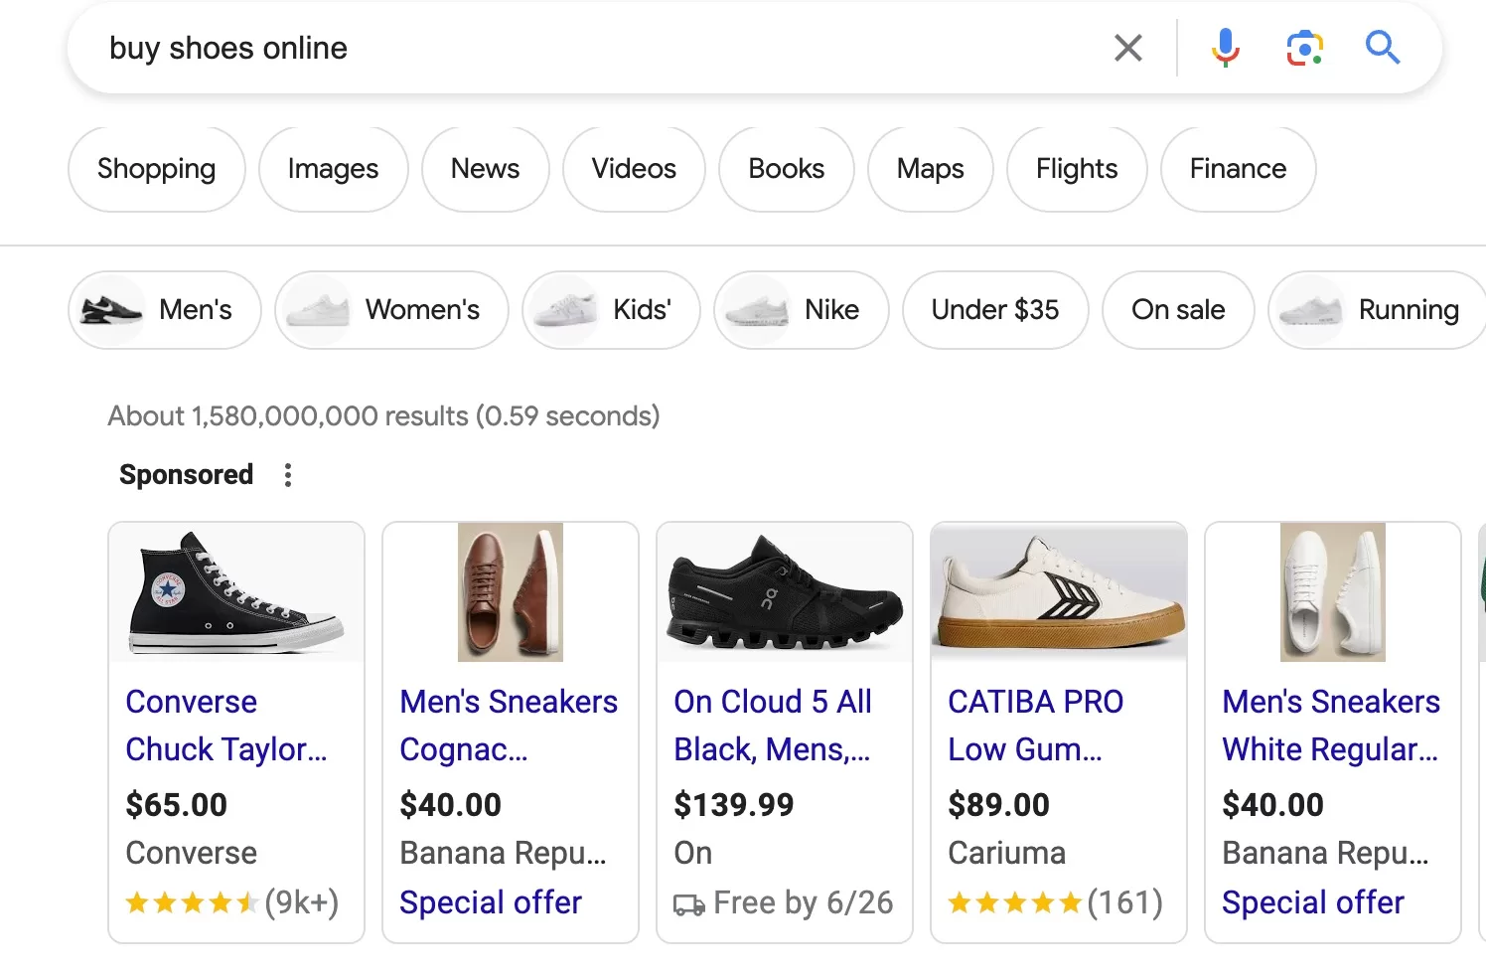Click the magnifying glass search icon
Viewport: 1486px width, 978px height.
click(1382, 47)
